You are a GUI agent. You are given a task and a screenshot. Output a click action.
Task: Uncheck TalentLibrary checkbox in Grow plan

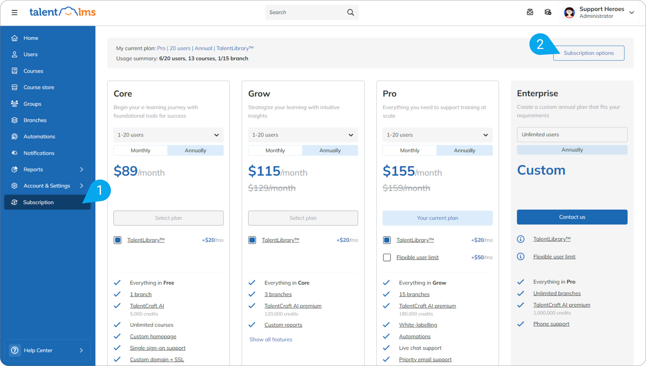(x=252, y=240)
